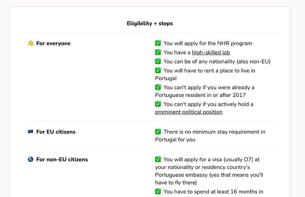This screenshot has height=197, width=305.
Task: Open the prominent political position link
Action: tap(189, 112)
